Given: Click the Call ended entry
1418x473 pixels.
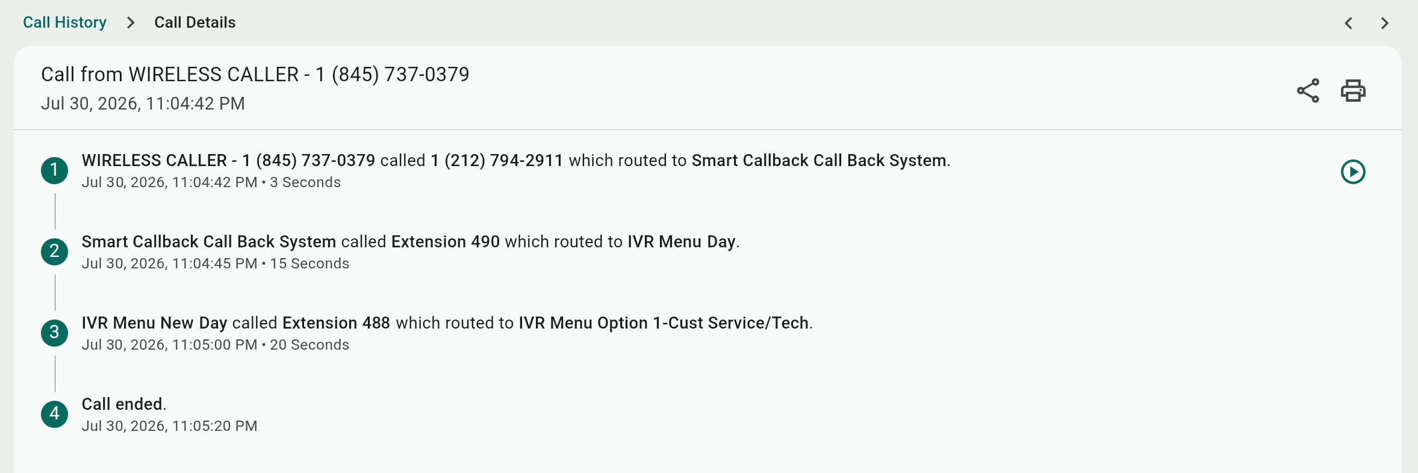Looking at the screenshot, I should tap(122, 404).
